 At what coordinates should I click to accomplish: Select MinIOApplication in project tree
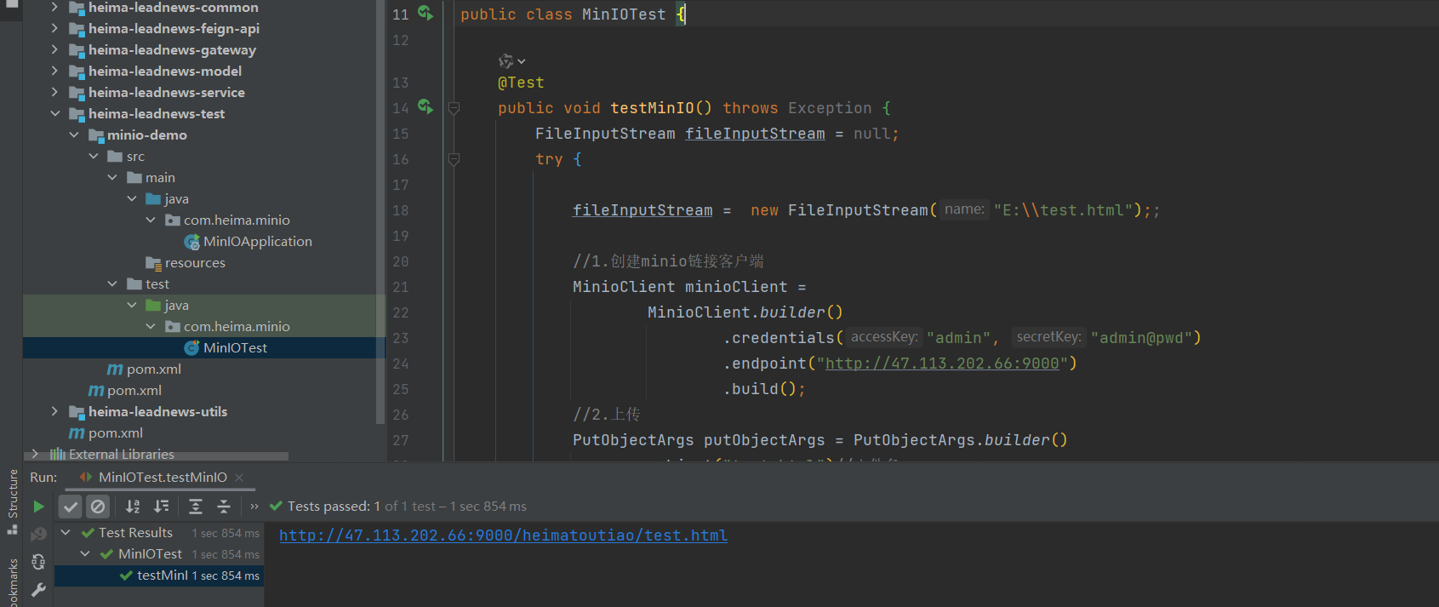[257, 241]
